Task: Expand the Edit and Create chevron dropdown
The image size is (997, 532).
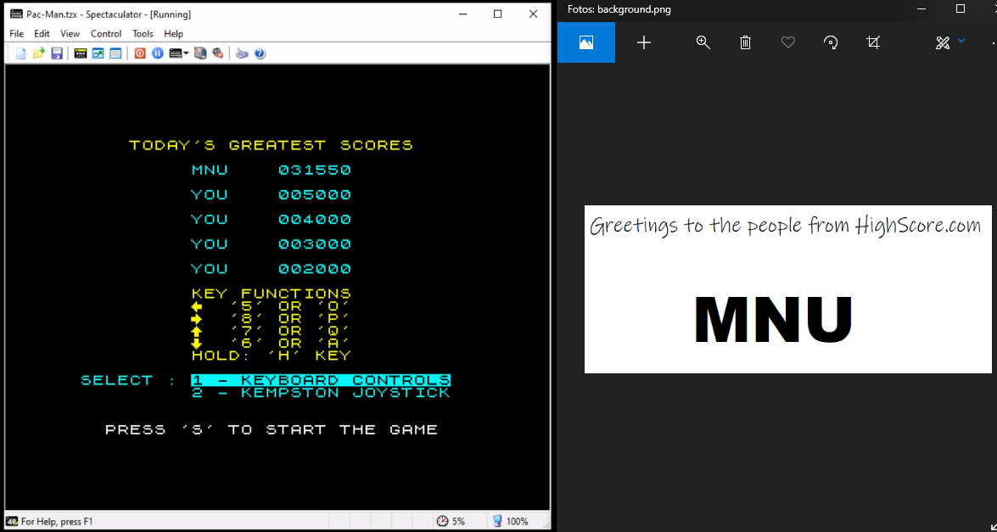Action: pos(961,41)
